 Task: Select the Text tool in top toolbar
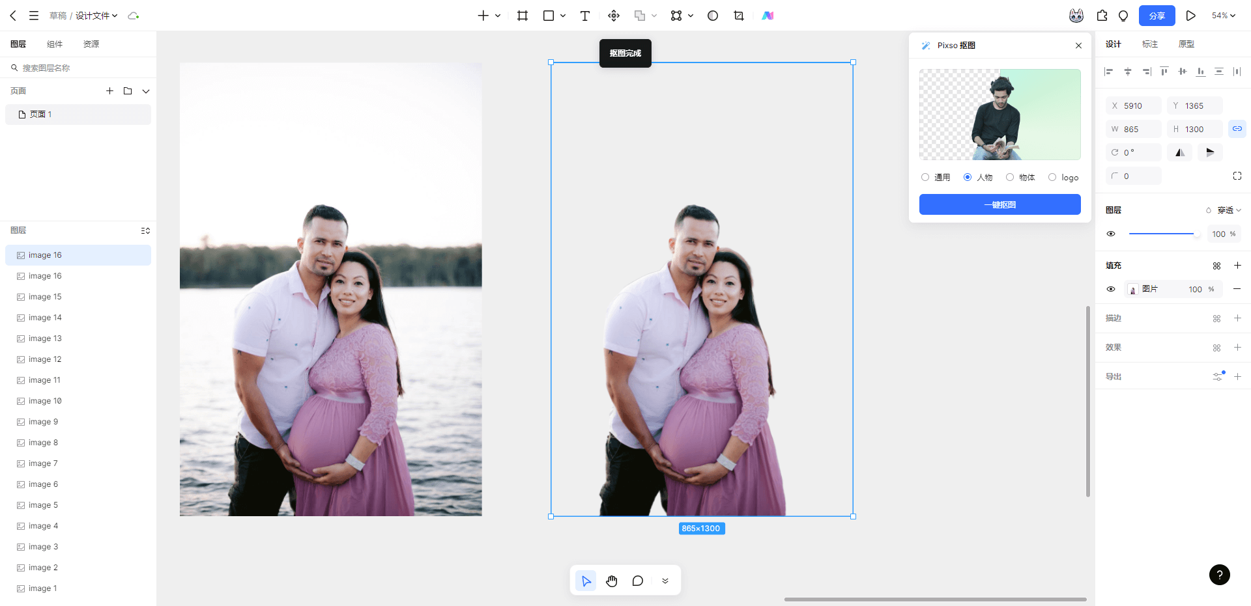click(584, 16)
